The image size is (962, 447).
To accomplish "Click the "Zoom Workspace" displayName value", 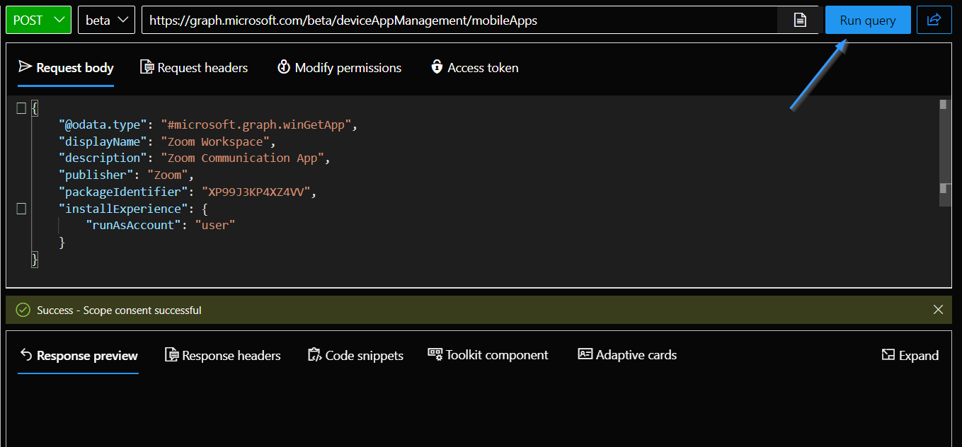I will [215, 141].
